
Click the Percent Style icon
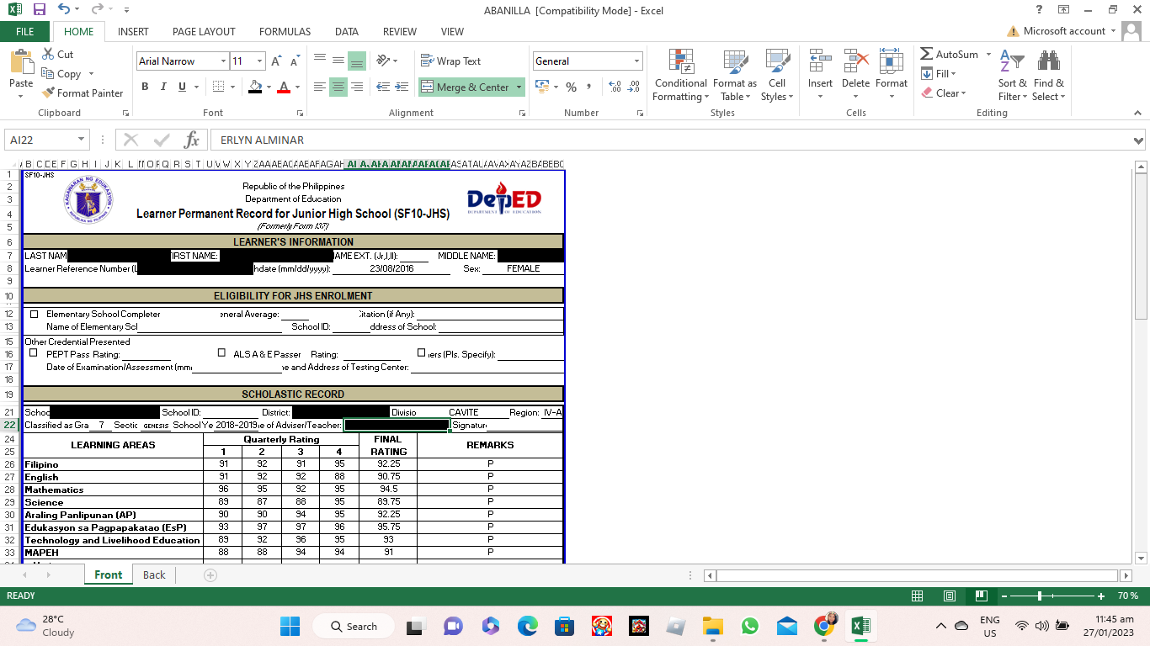pyautogui.click(x=571, y=87)
